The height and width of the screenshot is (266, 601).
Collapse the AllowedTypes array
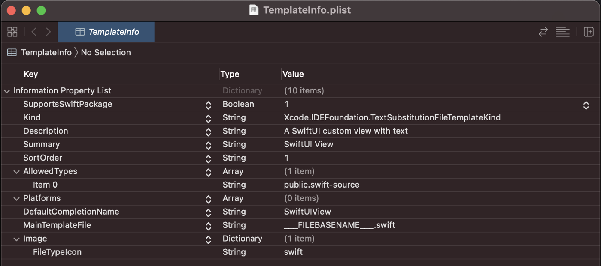[17, 172]
